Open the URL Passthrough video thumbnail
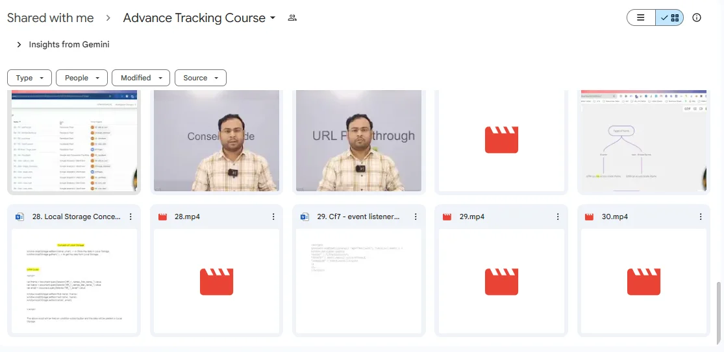The width and height of the screenshot is (724, 352). [x=359, y=141]
